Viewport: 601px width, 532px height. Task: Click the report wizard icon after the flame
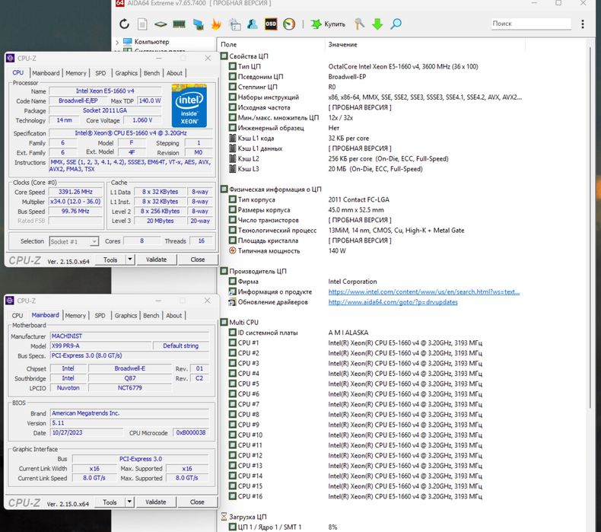click(x=234, y=24)
